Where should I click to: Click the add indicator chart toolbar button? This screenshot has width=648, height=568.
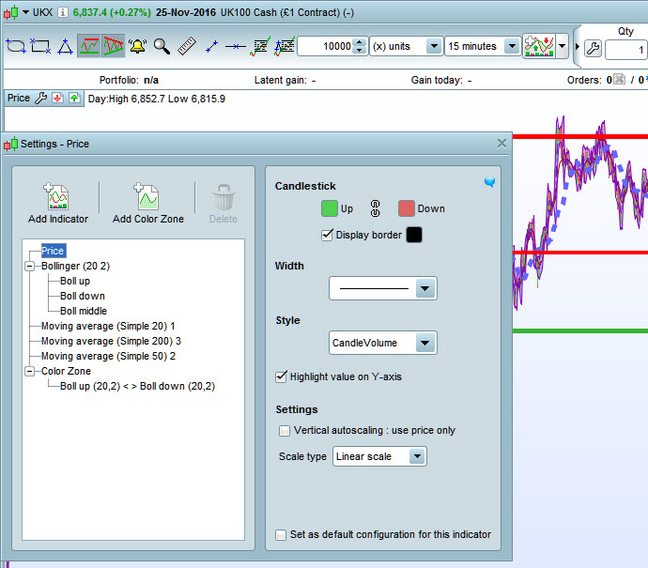coord(539,46)
